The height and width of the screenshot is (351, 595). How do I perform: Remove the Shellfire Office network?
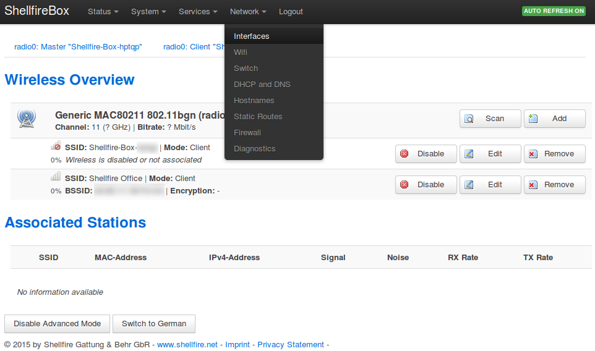554,185
